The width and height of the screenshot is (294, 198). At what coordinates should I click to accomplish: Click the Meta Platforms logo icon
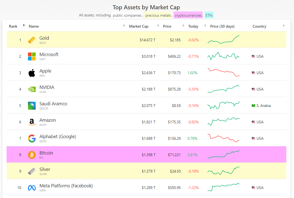coord(32,188)
